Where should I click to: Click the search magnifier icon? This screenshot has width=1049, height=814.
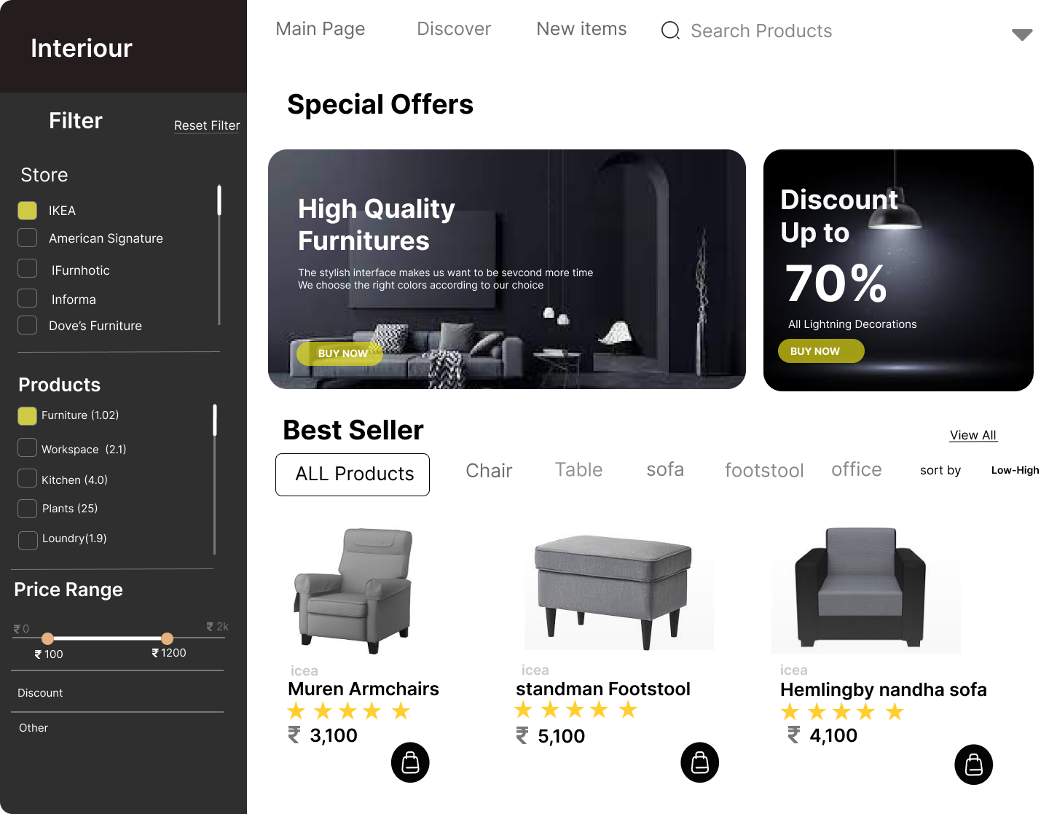[x=670, y=31]
